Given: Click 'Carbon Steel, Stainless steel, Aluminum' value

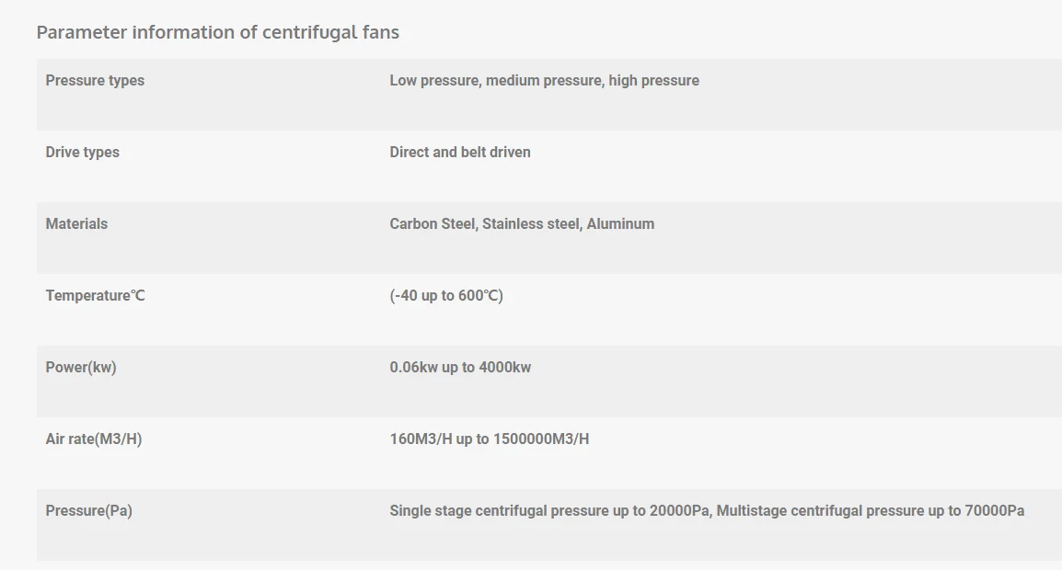Looking at the screenshot, I should [522, 224].
